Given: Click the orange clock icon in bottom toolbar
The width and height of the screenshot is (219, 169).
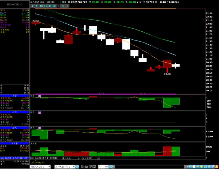Looking at the screenshot, I should [194, 167].
